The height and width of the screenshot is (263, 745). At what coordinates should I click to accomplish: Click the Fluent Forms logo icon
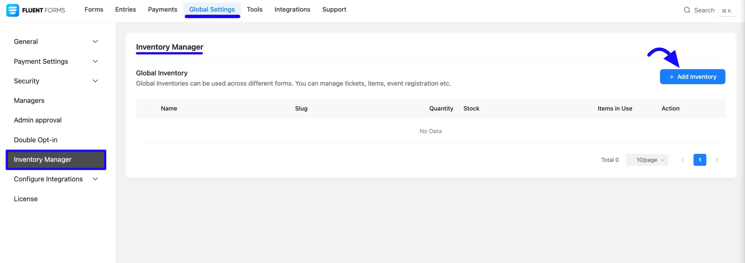click(13, 10)
